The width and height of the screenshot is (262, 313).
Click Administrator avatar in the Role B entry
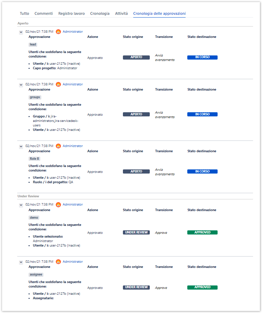[x=59, y=146]
